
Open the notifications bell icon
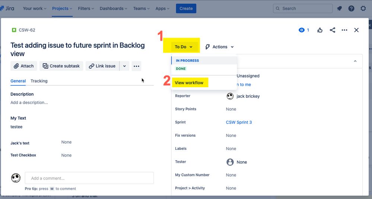click(x=340, y=9)
